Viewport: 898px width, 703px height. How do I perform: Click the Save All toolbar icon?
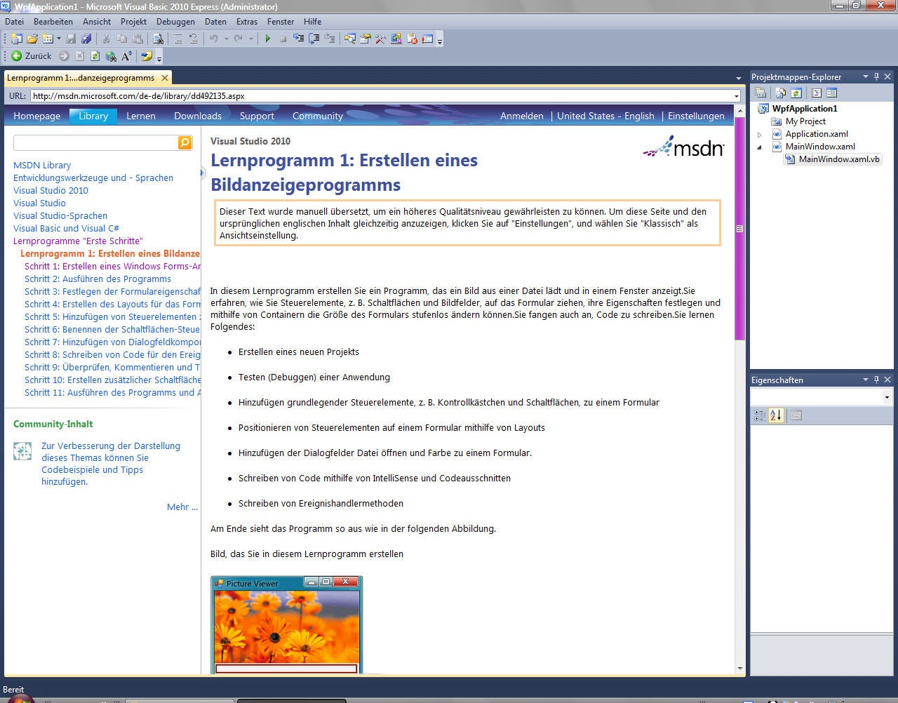click(x=86, y=39)
